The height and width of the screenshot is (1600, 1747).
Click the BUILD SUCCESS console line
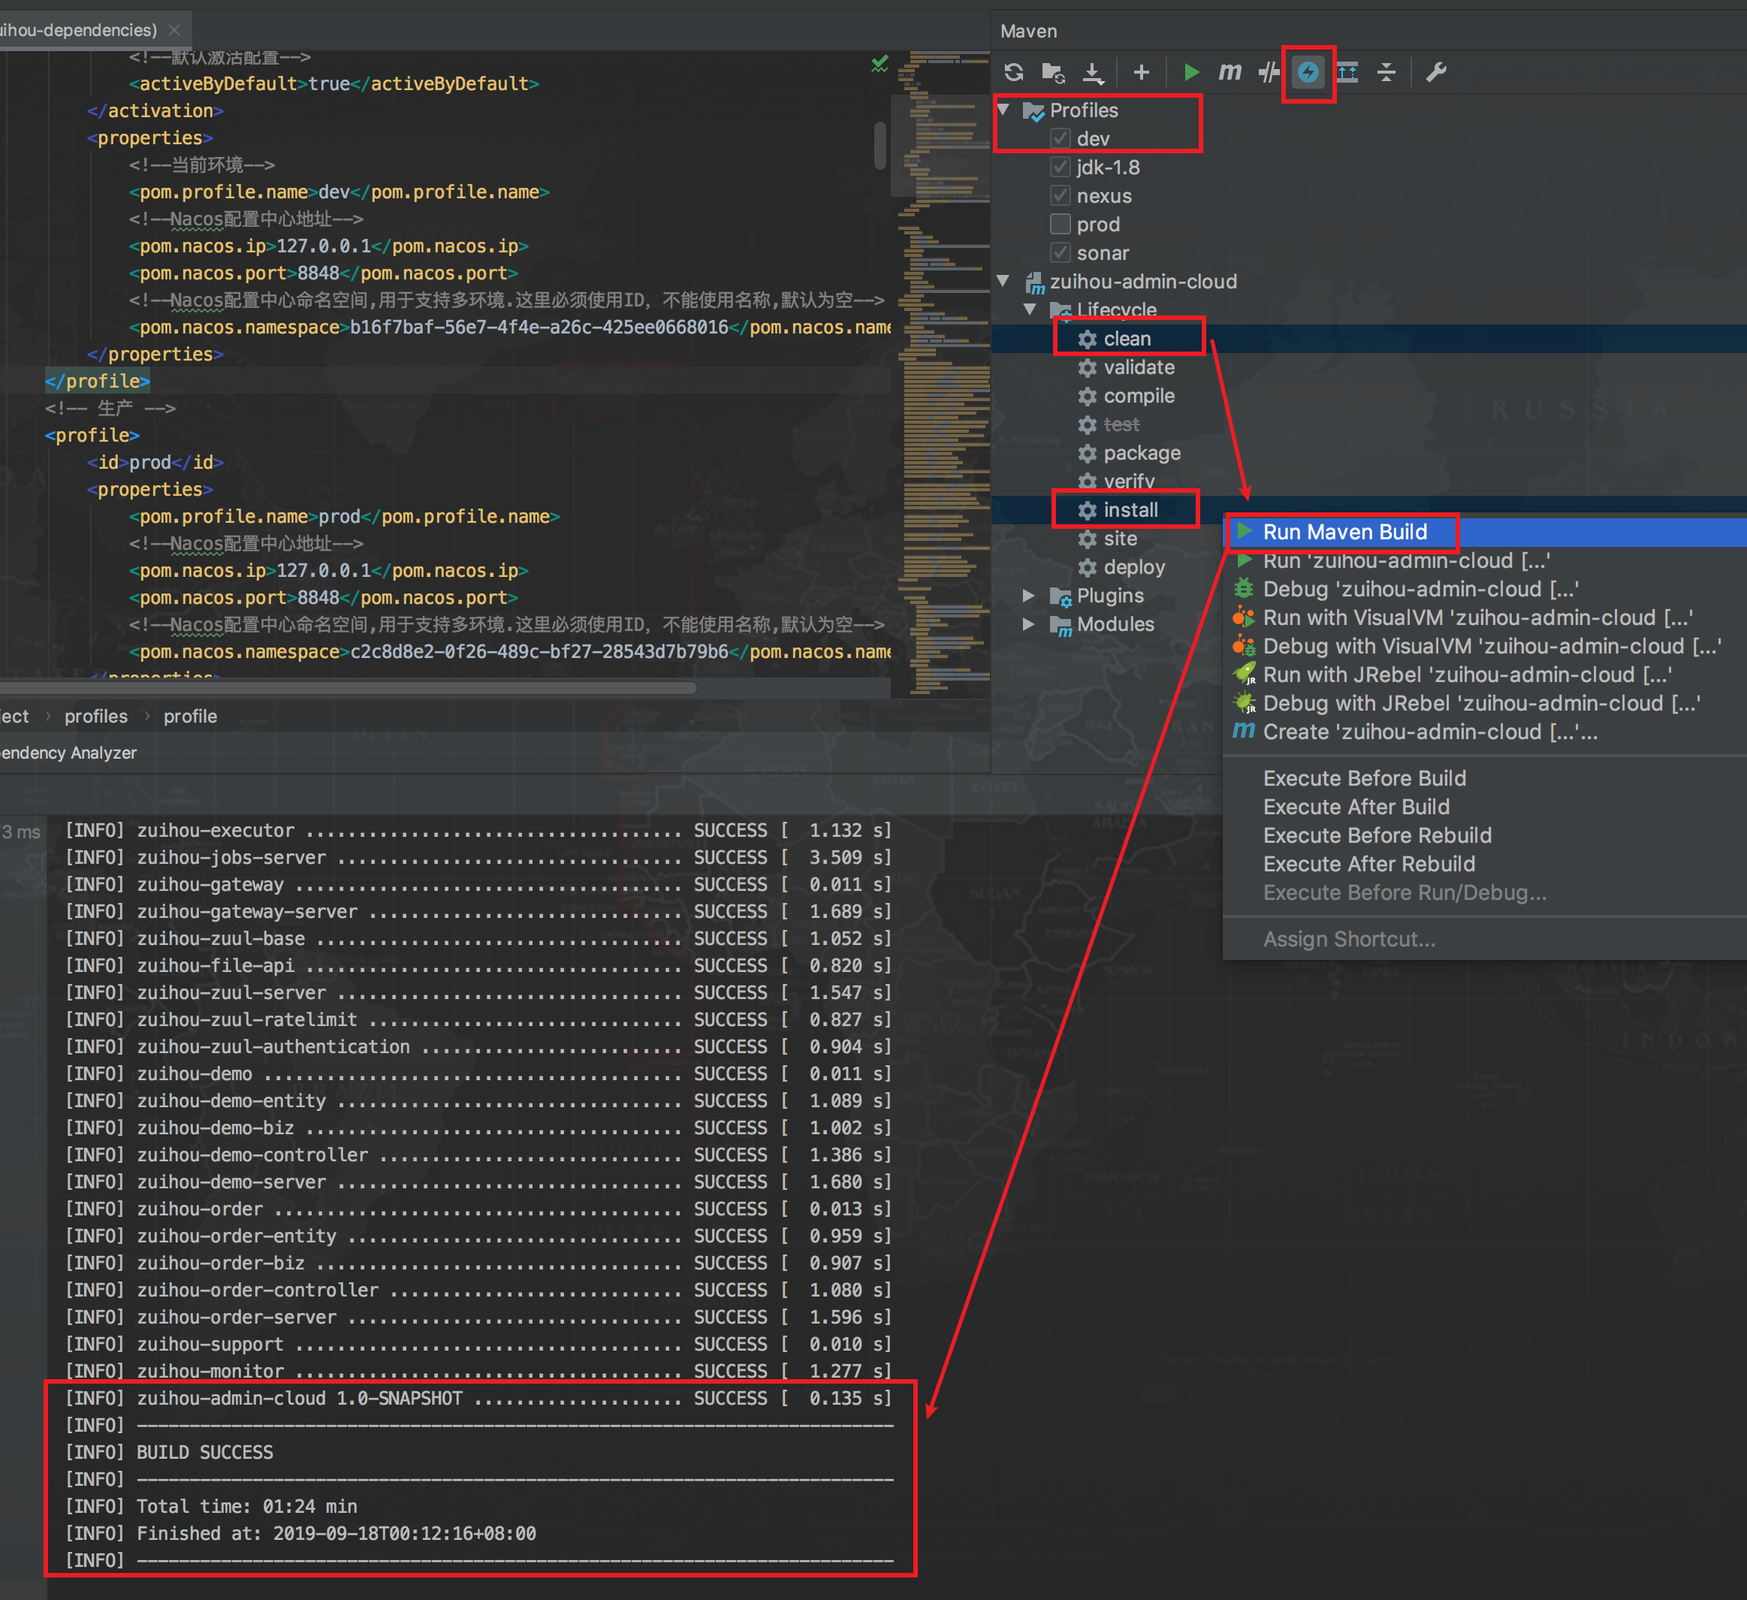[204, 1453]
